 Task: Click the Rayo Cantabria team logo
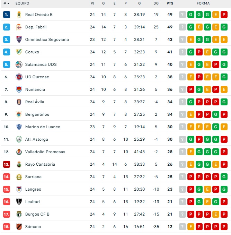point(19,164)
